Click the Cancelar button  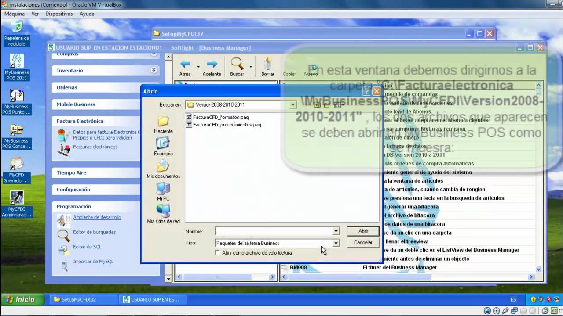363,242
